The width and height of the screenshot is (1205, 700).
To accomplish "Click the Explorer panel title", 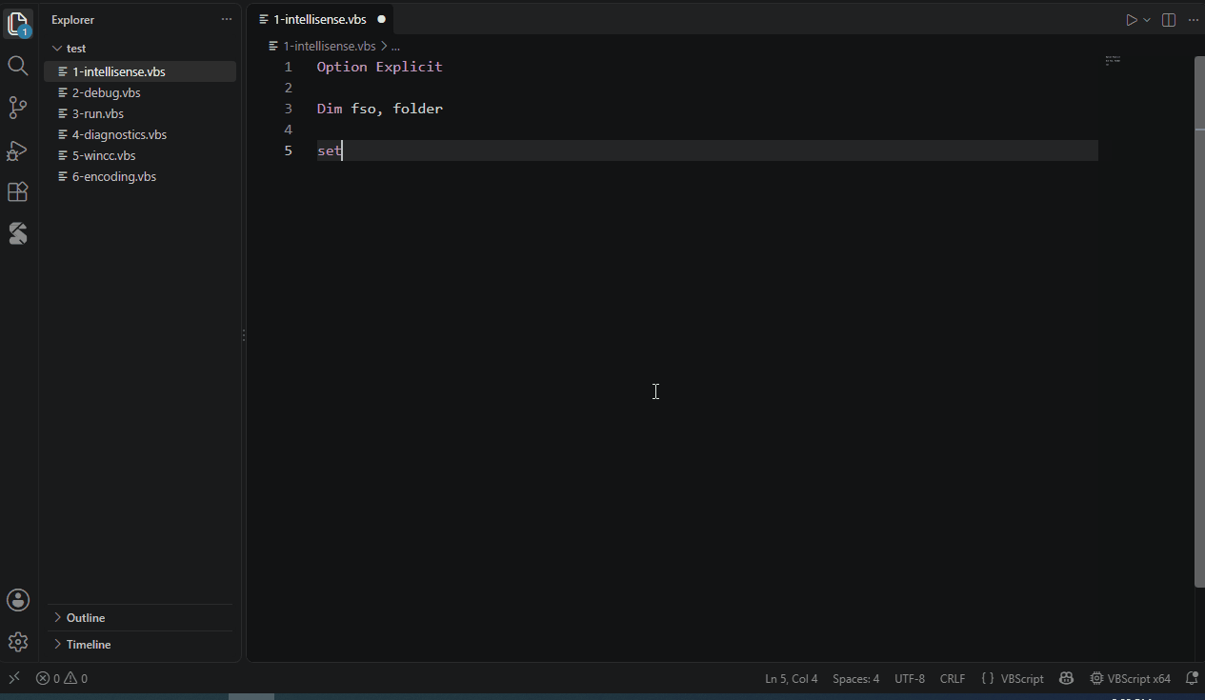I will click(x=72, y=19).
